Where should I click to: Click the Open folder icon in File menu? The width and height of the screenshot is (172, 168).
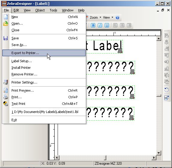pos(6,23)
